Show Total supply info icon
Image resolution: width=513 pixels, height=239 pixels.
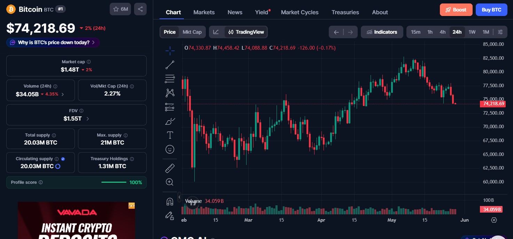click(54, 135)
